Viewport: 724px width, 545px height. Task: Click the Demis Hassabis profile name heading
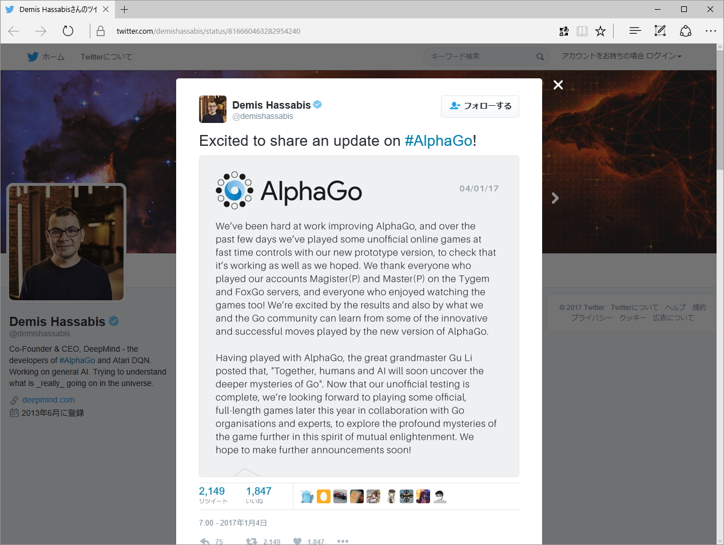57,321
